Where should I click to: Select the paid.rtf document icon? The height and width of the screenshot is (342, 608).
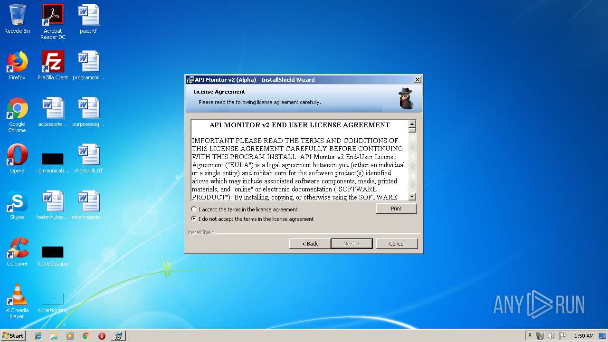(x=88, y=19)
